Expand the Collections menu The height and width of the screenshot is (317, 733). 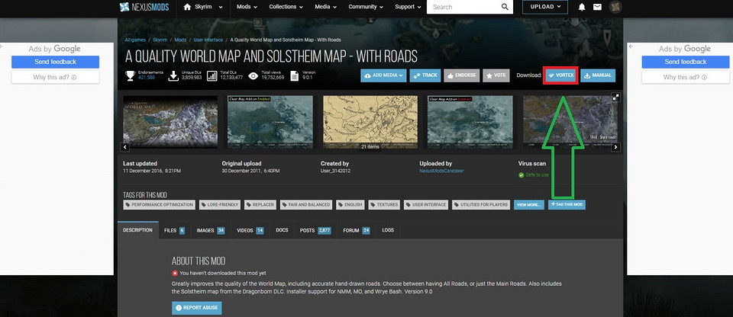point(287,7)
